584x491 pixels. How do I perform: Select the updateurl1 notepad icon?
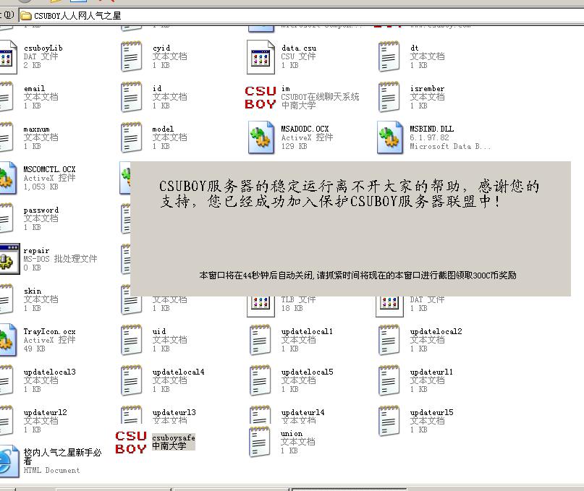coord(389,380)
